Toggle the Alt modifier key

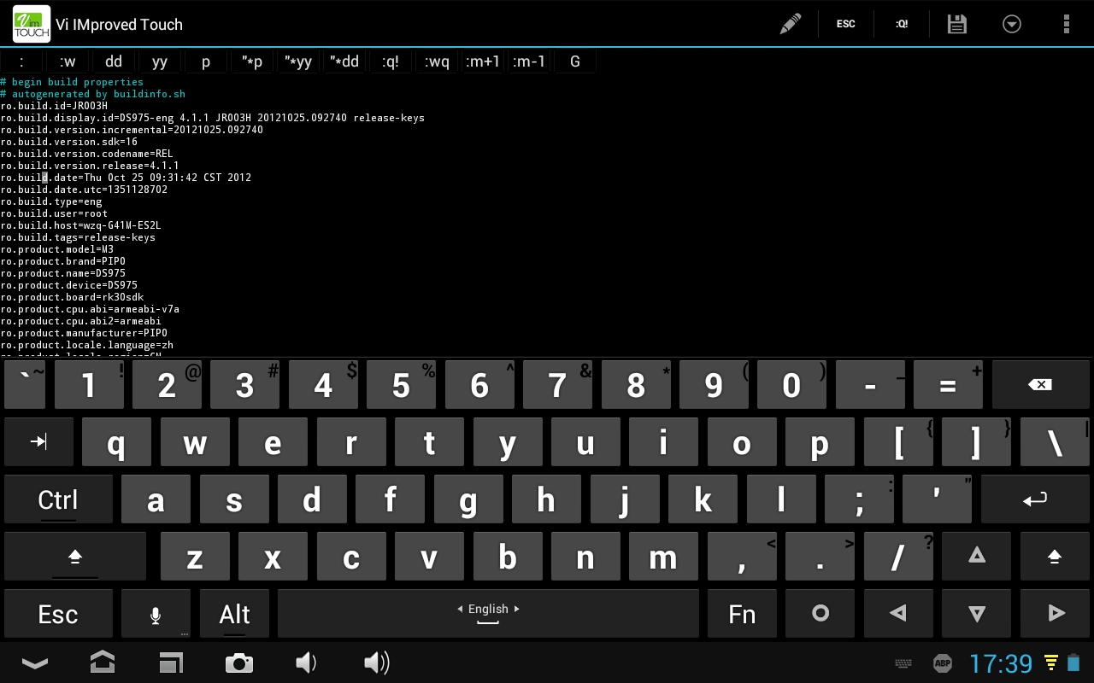[x=234, y=614]
